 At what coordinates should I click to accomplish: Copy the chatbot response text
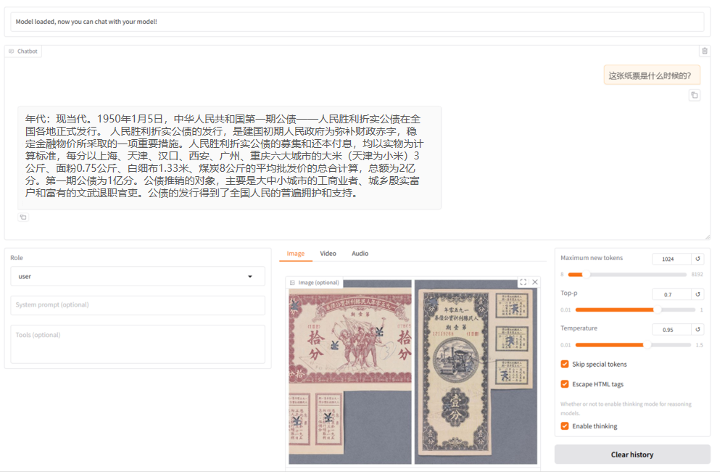point(23,217)
